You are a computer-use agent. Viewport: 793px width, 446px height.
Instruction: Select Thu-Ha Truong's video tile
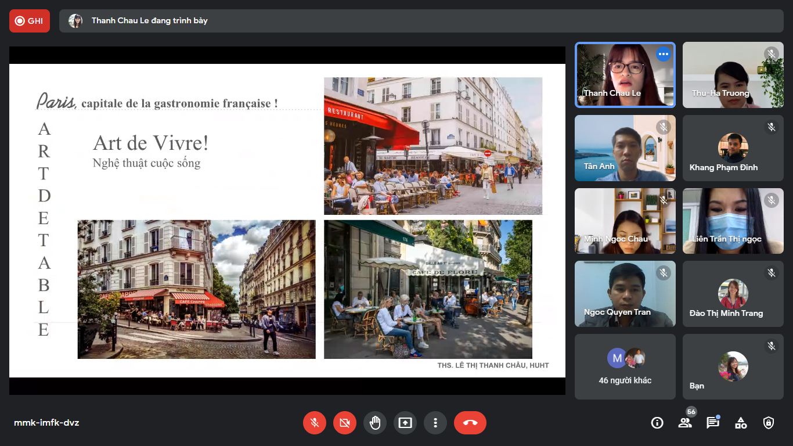[x=733, y=75]
